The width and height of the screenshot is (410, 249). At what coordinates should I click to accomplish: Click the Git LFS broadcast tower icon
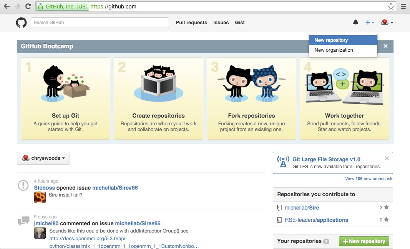(x=283, y=162)
